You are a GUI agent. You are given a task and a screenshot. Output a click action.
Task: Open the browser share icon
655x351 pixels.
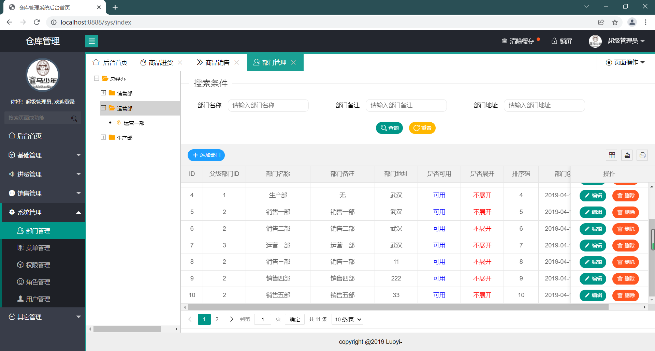(601, 22)
